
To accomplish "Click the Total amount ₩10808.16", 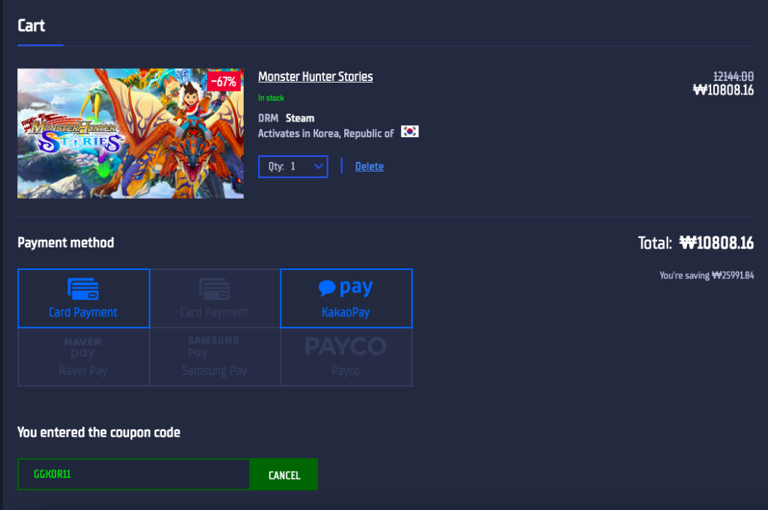I will pyautogui.click(x=716, y=243).
